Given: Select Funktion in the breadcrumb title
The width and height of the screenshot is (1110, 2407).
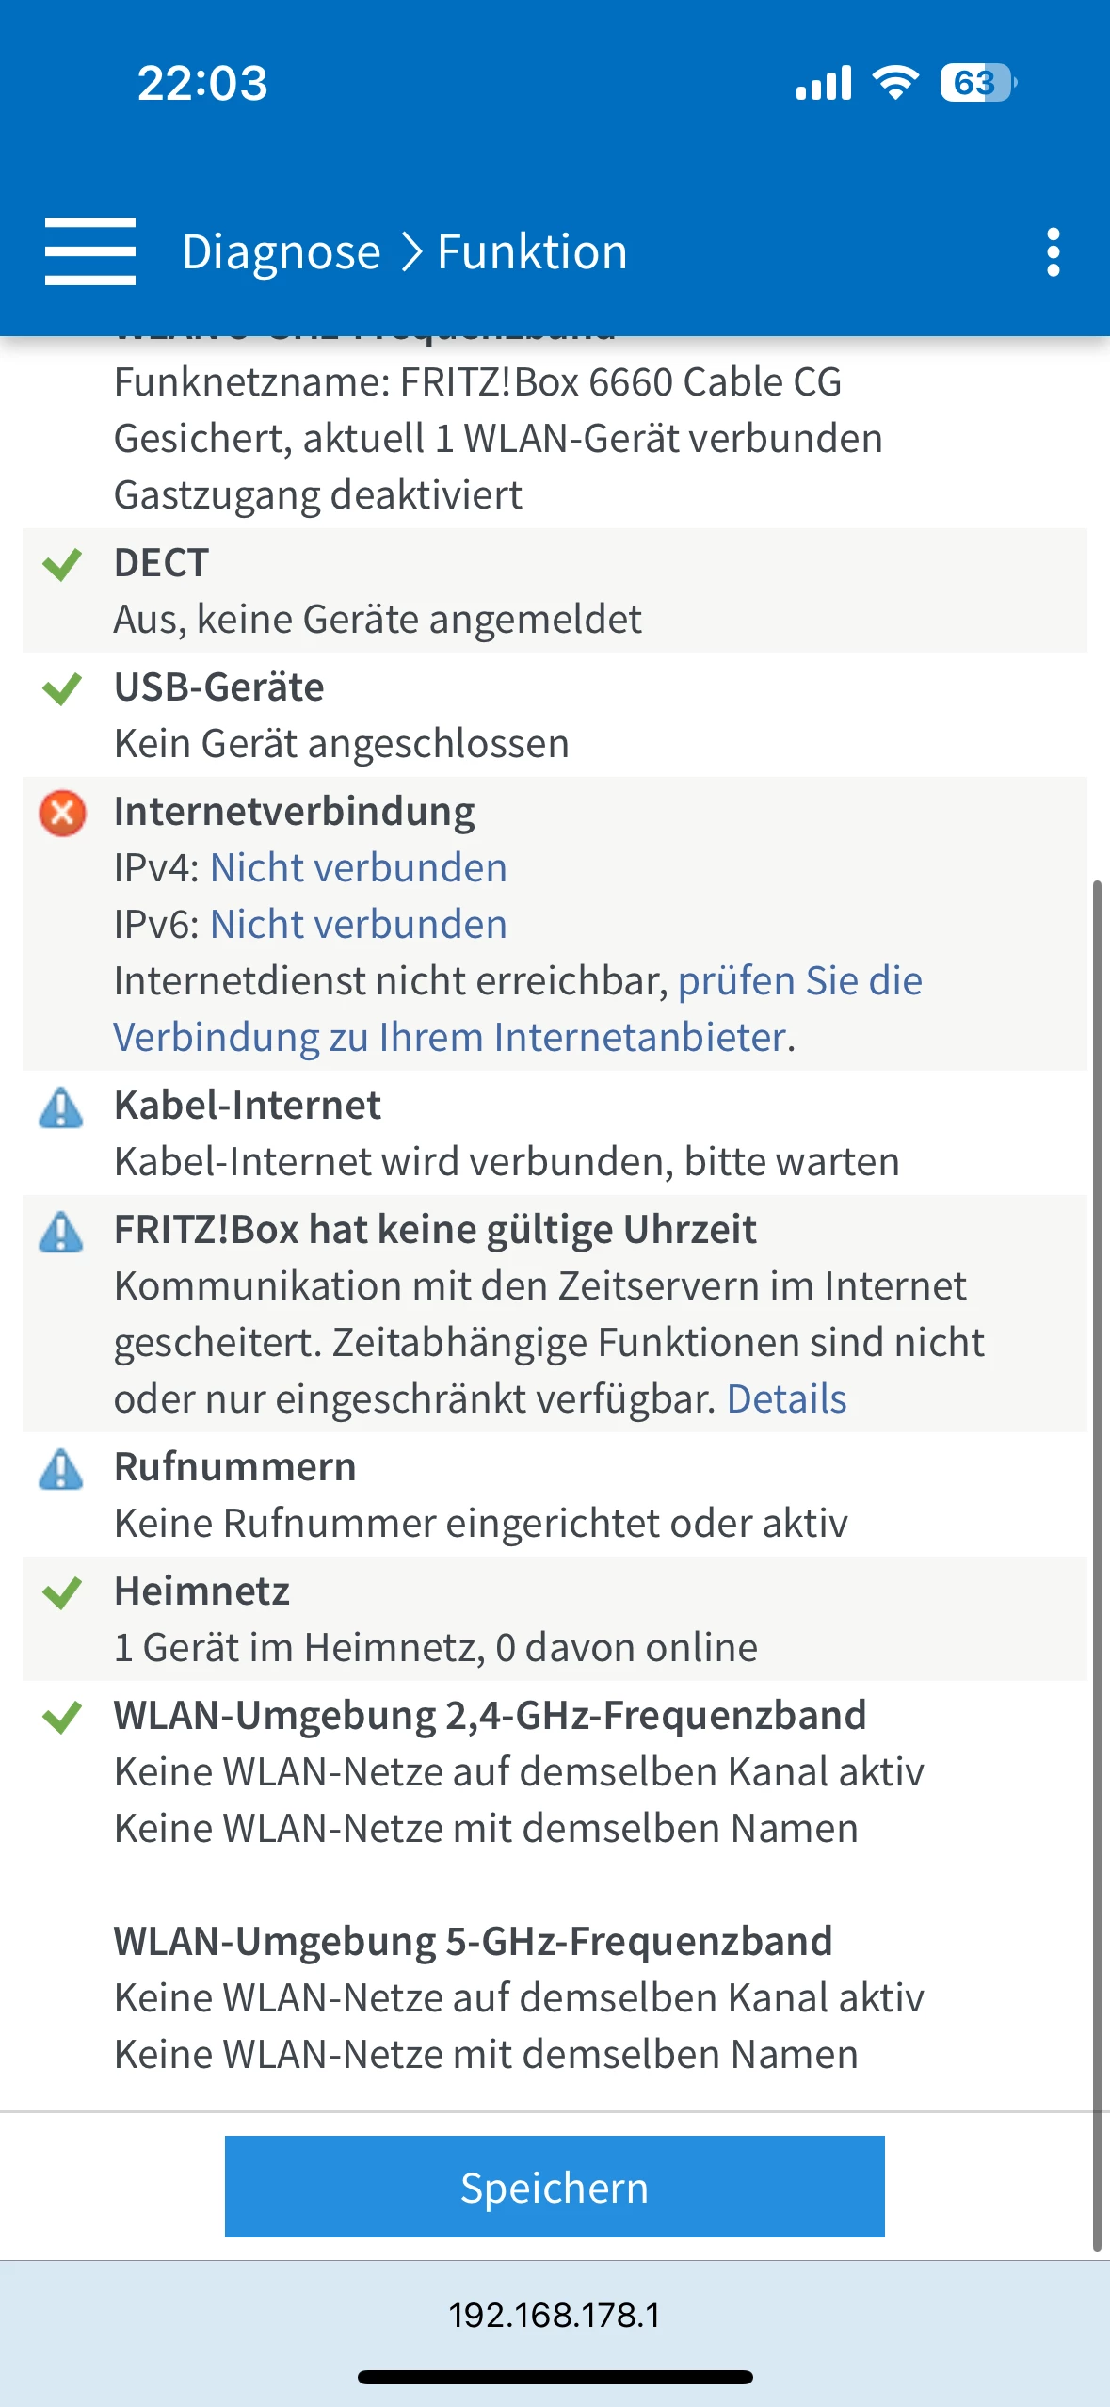Looking at the screenshot, I should (x=532, y=252).
